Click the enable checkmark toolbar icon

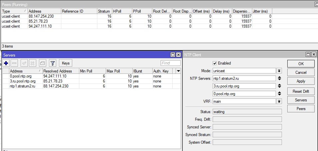point(24,63)
